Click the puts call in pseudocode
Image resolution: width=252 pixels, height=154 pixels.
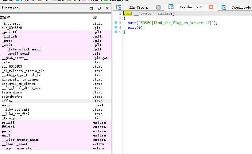132,23
